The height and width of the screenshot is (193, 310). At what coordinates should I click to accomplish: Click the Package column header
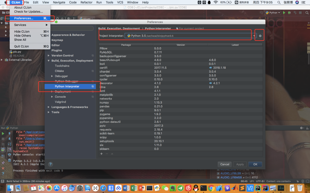point(126,45)
